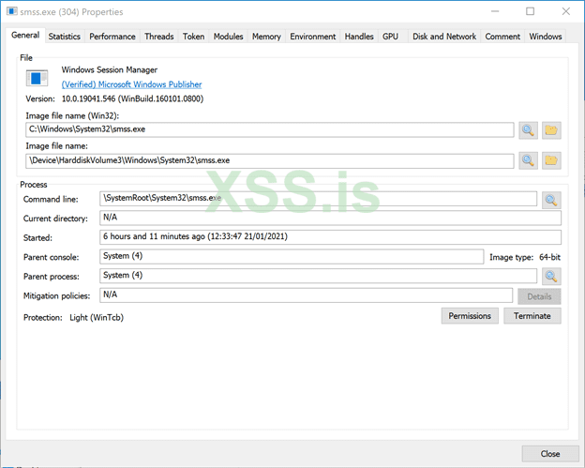Open the Handles tab
Screen dimensions: 585x468
(x=359, y=37)
